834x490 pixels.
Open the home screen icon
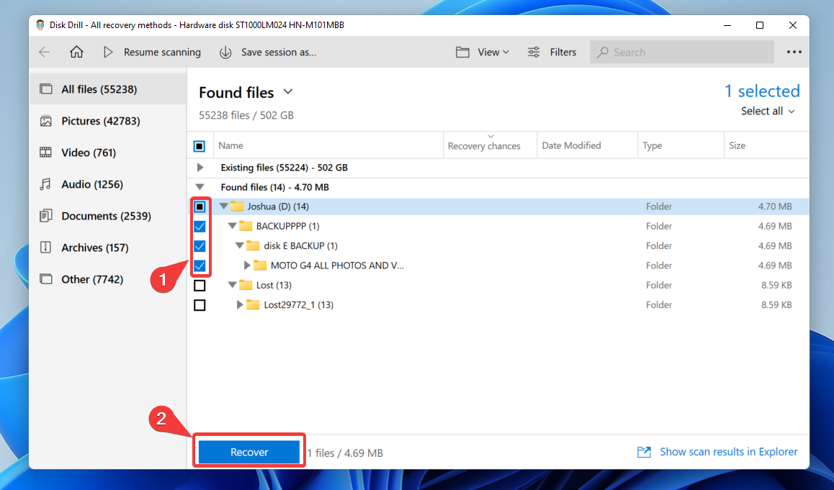tap(76, 52)
